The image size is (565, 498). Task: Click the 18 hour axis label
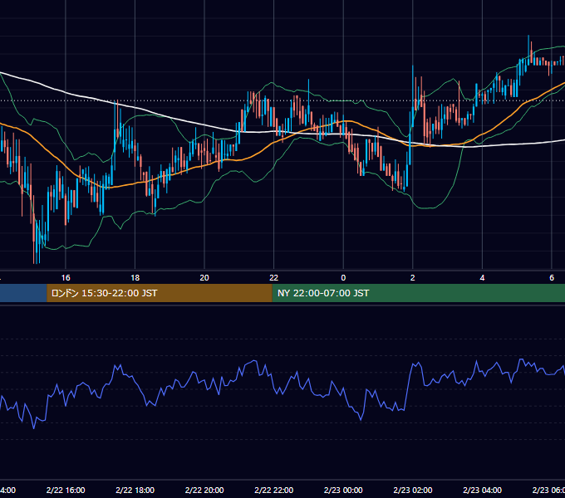[x=135, y=278]
